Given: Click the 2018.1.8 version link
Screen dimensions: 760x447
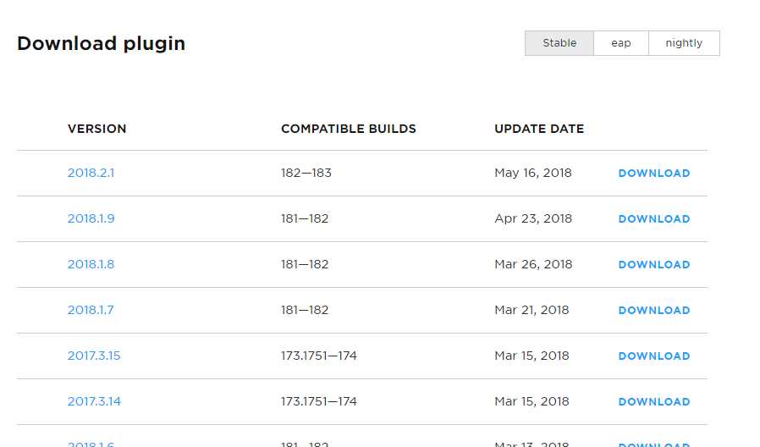Looking at the screenshot, I should (91, 264).
